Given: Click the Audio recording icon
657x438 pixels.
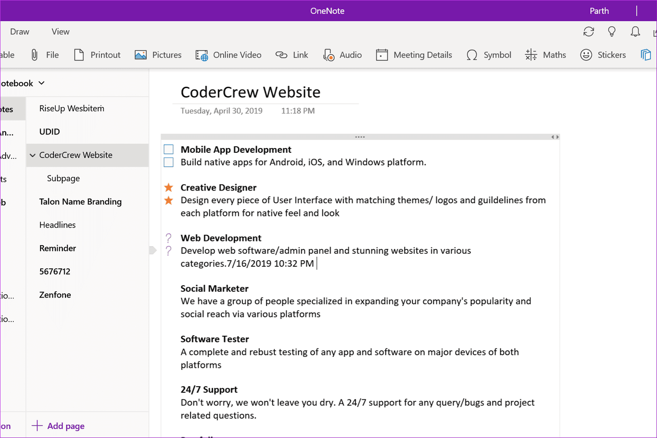Looking at the screenshot, I should point(328,55).
